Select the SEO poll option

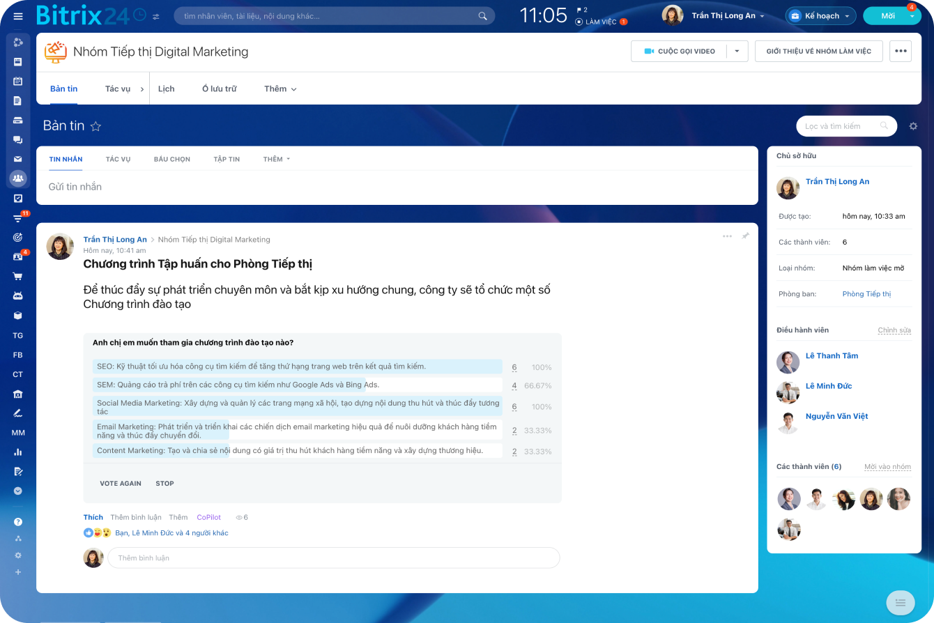[x=297, y=367]
